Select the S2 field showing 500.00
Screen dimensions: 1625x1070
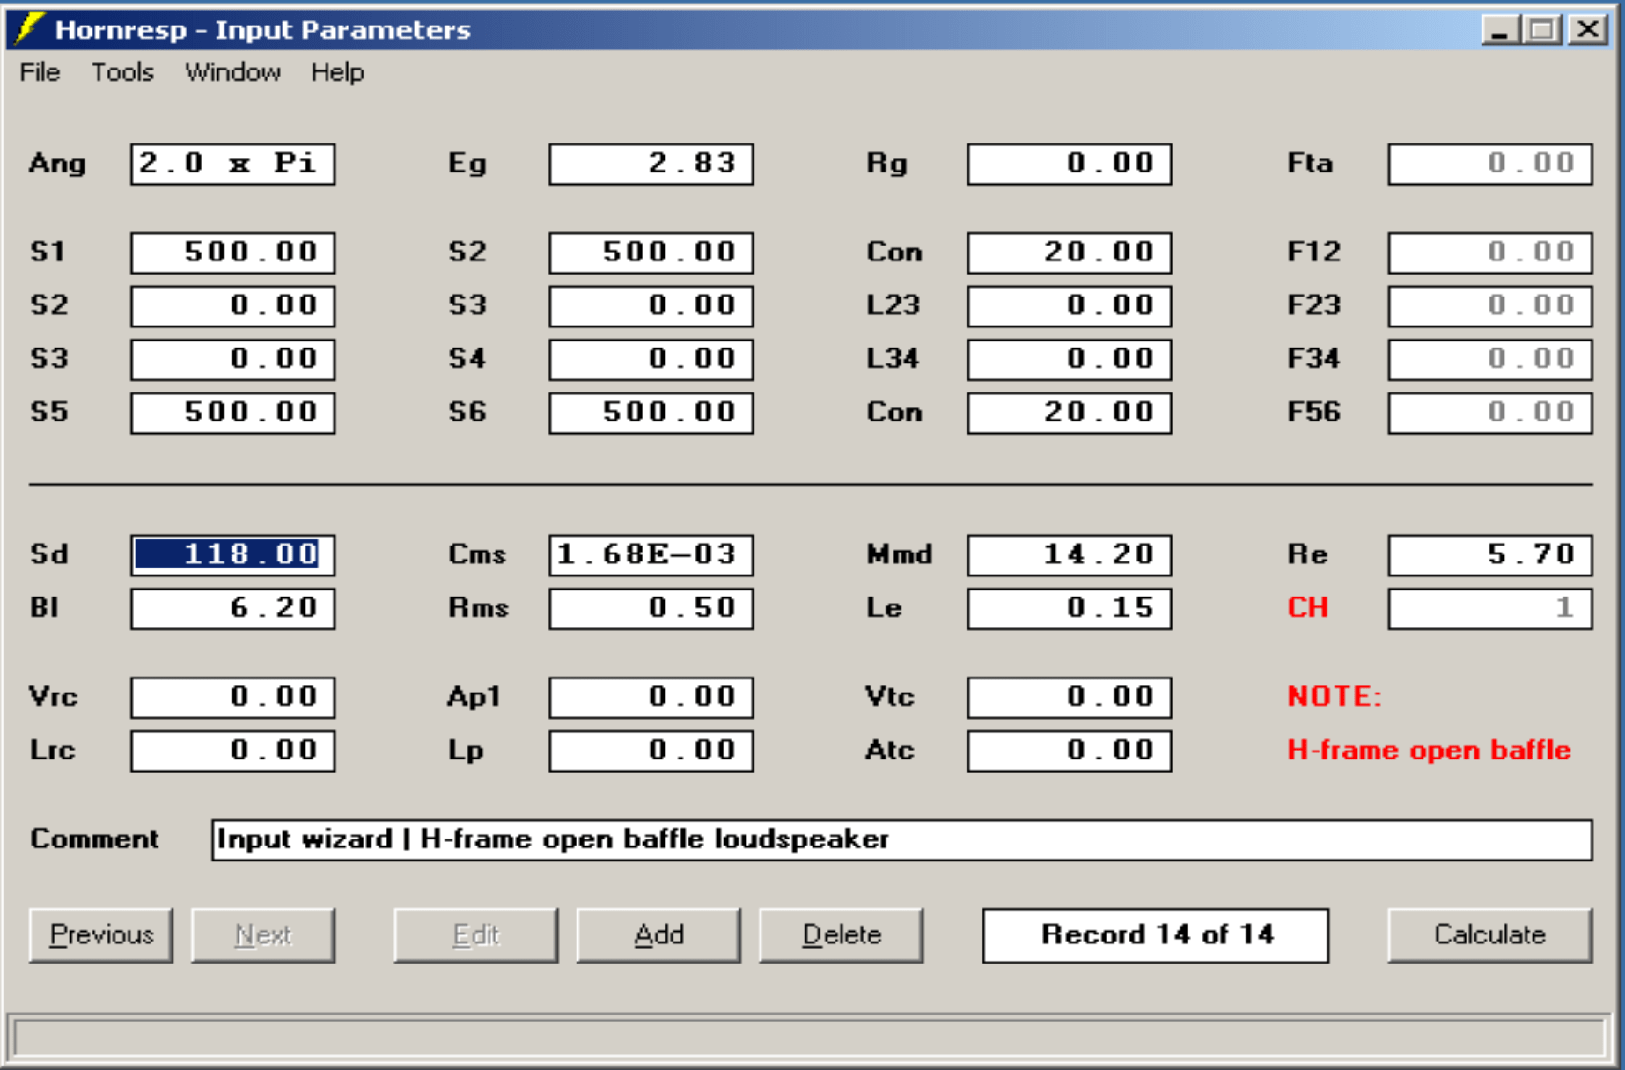coord(651,253)
